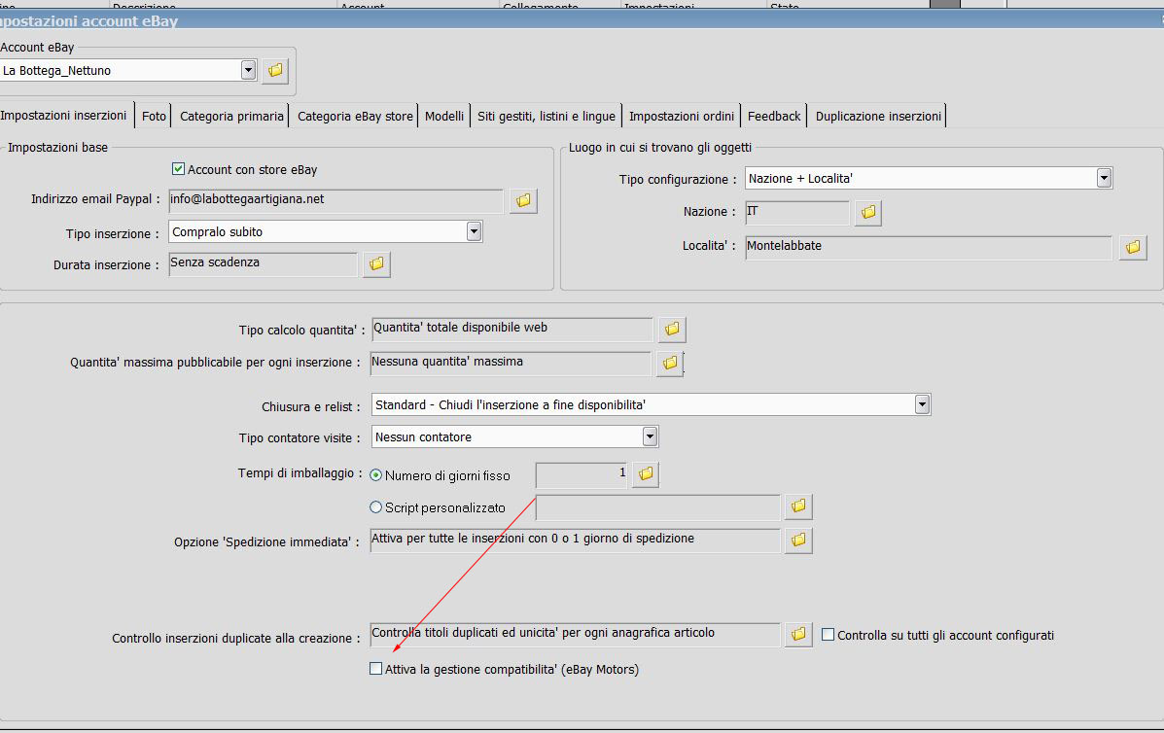Click folder icon beside Quantita' massima pubblicabile field
This screenshot has width=1164, height=733.
670,363
